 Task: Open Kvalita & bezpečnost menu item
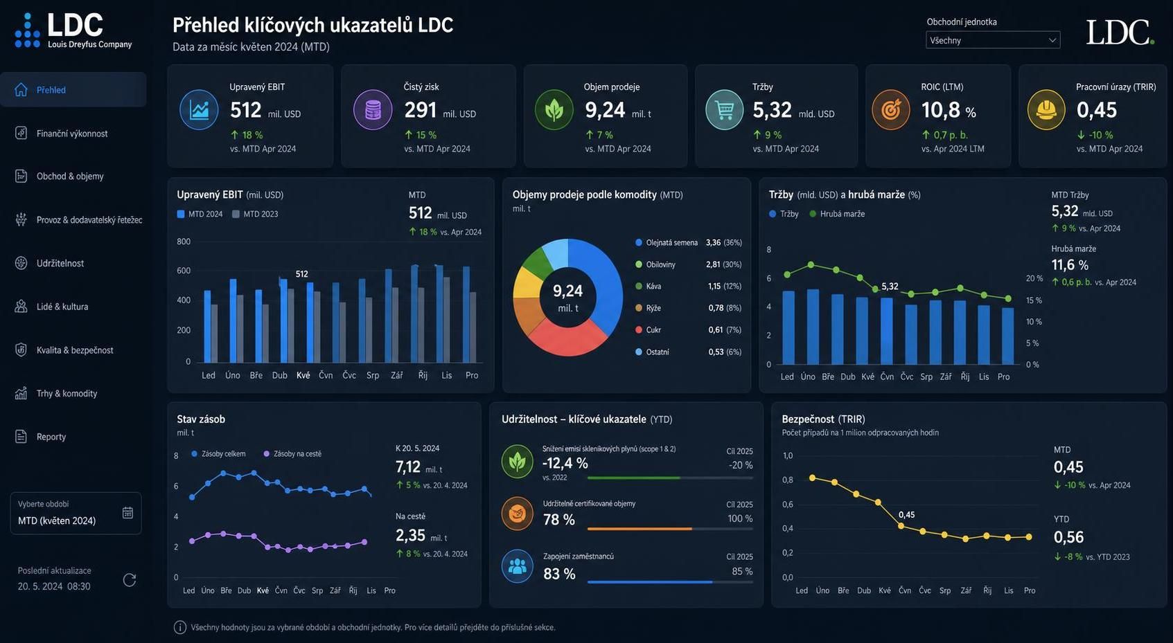coord(73,350)
